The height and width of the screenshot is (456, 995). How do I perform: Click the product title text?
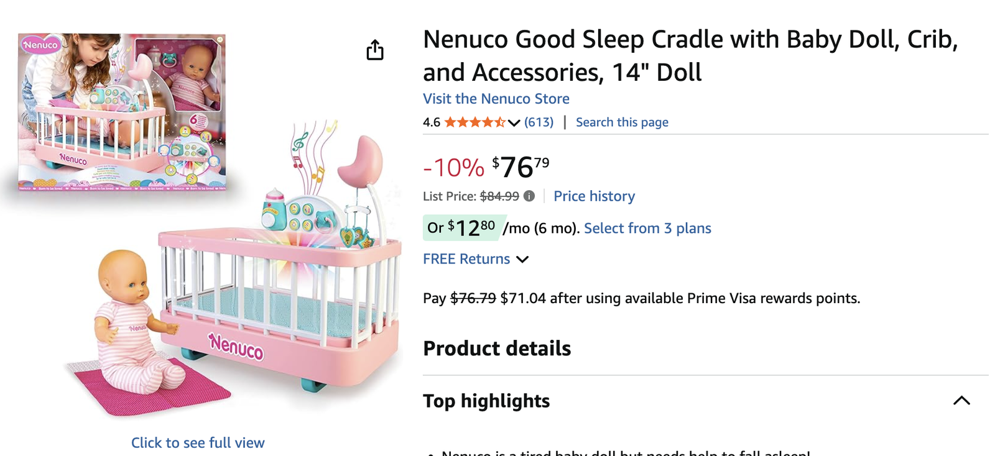click(690, 56)
